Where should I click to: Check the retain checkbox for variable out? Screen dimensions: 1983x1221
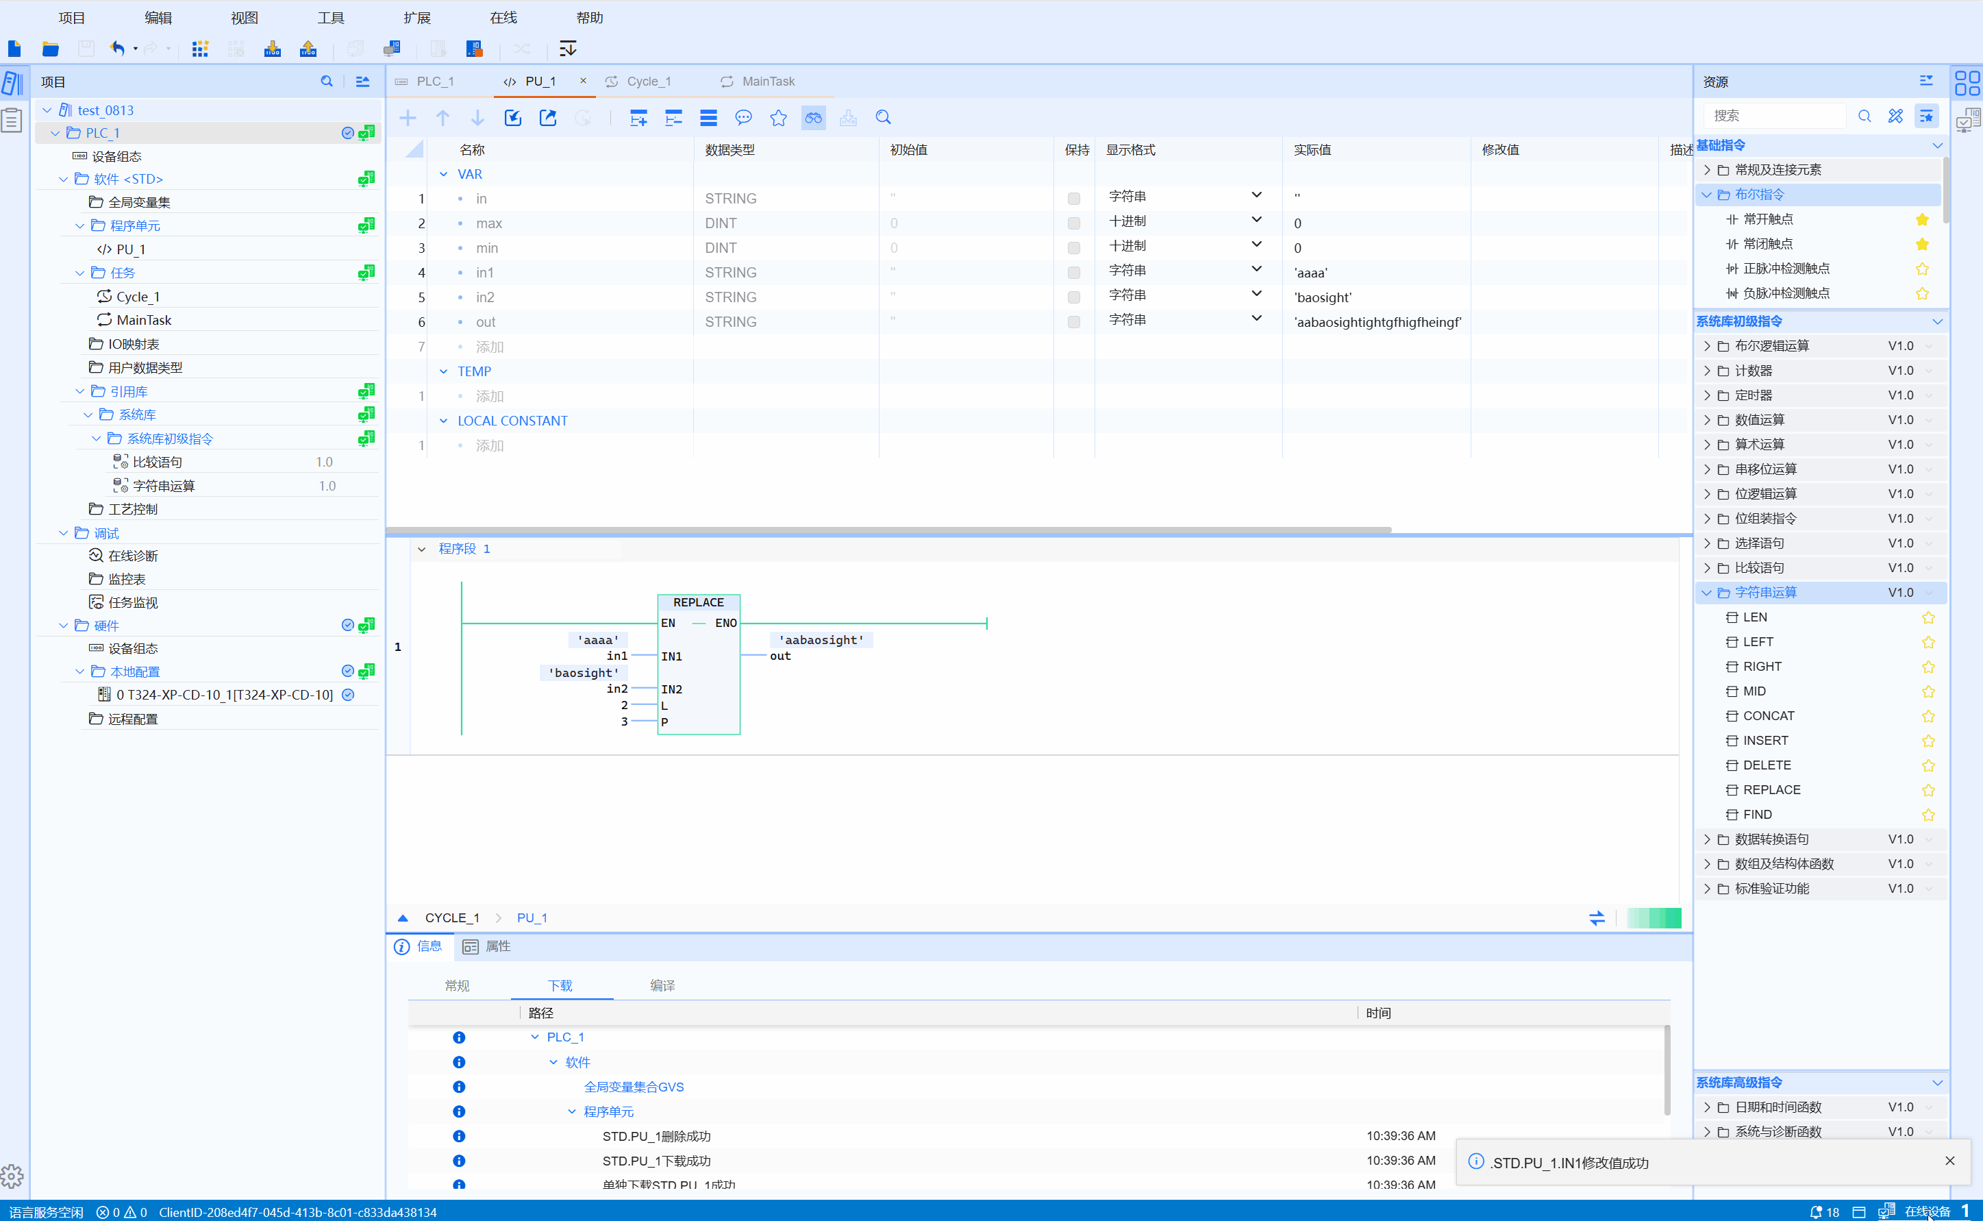click(x=1073, y=322)
